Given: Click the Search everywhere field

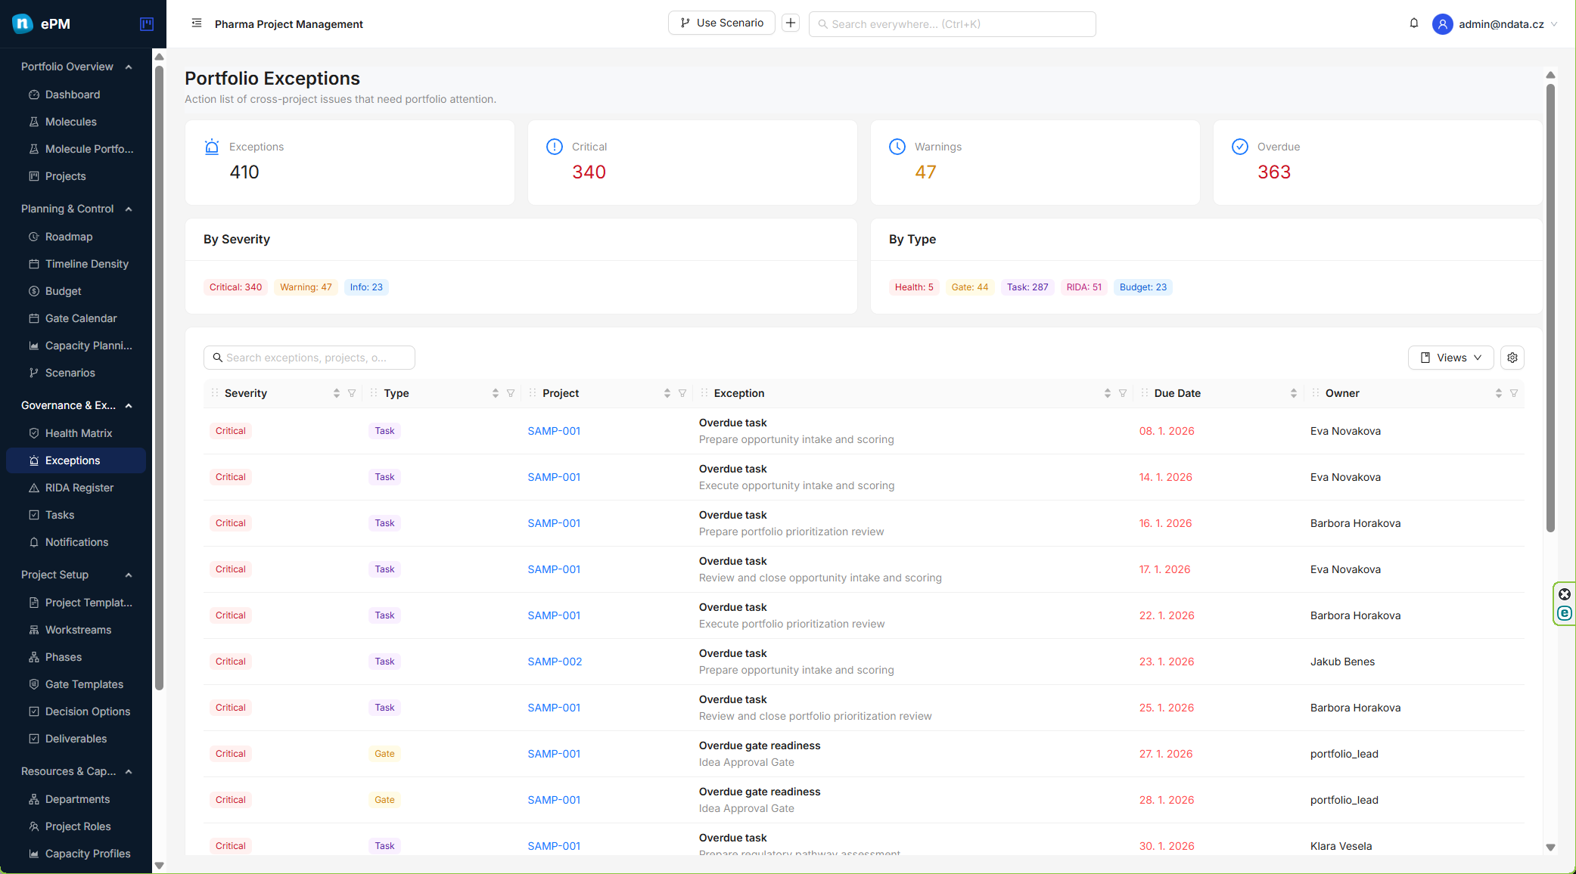Looking at the screenshot, I should (952, 24).
